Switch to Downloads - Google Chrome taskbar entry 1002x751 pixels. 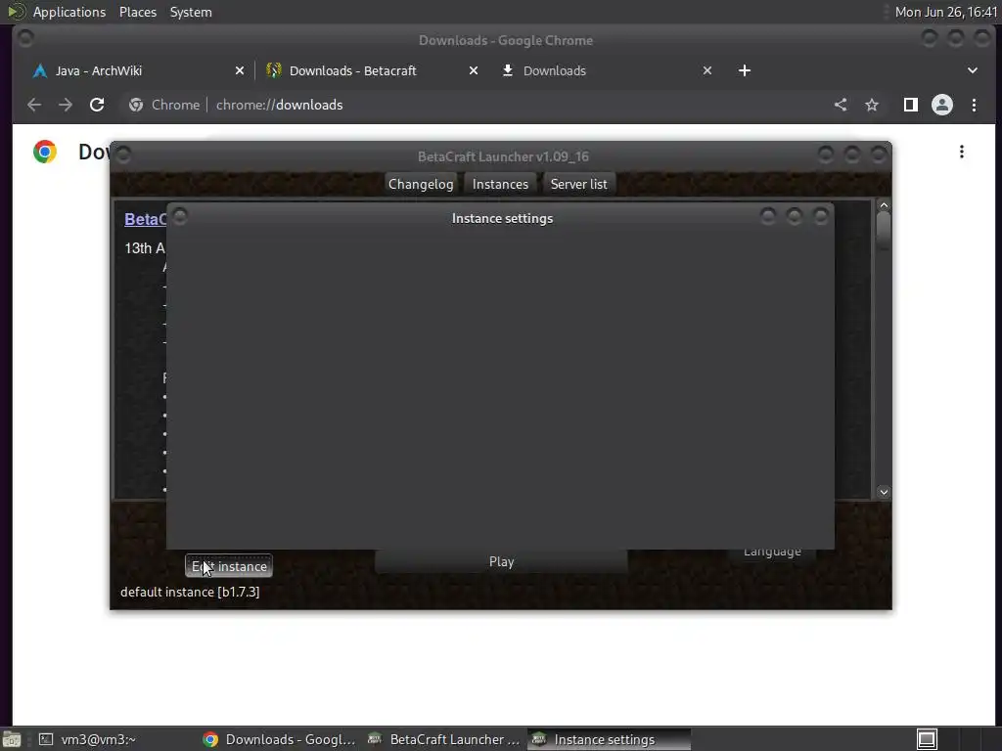(279, 739)
